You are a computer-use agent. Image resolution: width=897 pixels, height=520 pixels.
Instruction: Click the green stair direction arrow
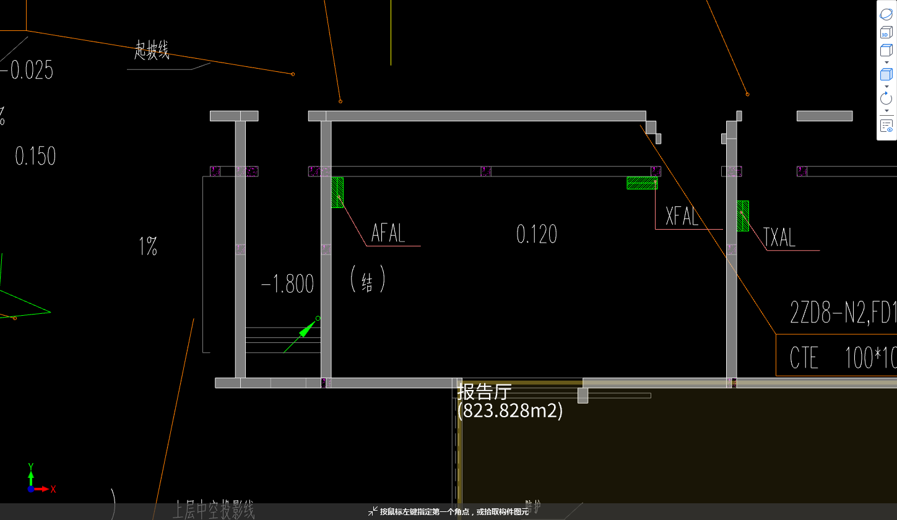point(306,329)
